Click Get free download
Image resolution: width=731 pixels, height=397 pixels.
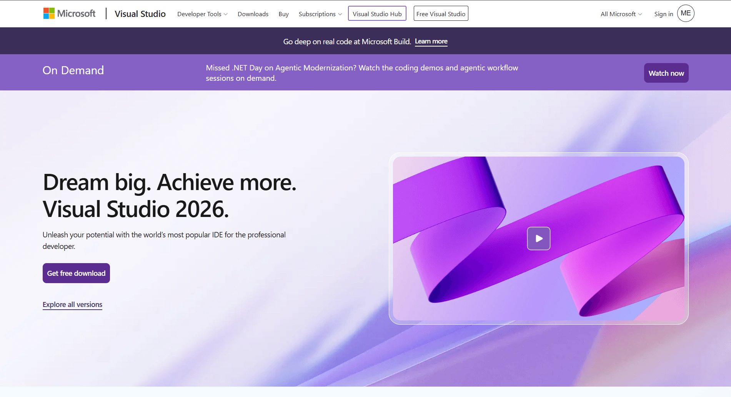[76, 273]
